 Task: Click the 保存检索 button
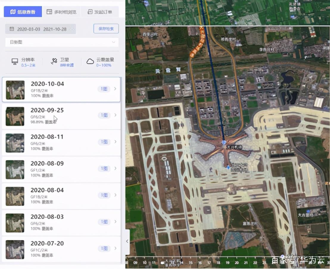click(106, 29)
